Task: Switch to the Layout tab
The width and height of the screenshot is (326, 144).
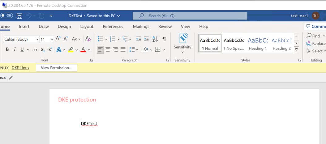Action: (x=87, y=27)
